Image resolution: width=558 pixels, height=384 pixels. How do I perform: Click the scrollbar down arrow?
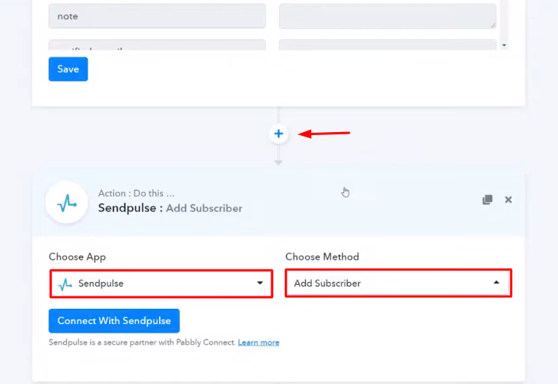tap(504, 45)
